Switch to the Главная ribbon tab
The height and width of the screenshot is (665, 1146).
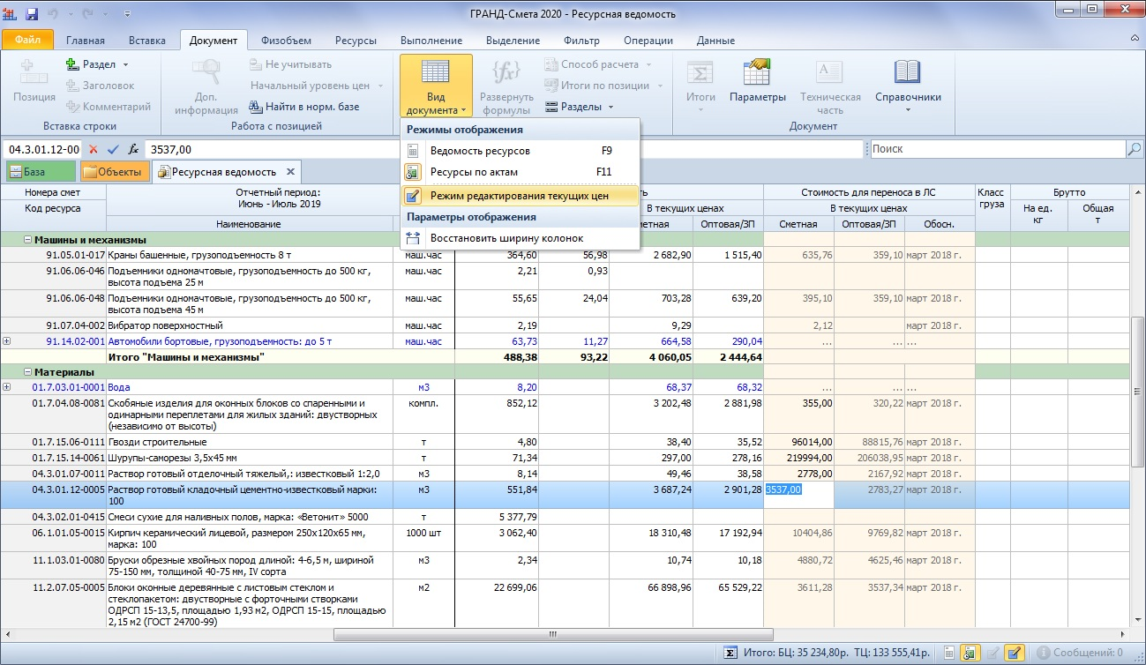tap(85, 41)
